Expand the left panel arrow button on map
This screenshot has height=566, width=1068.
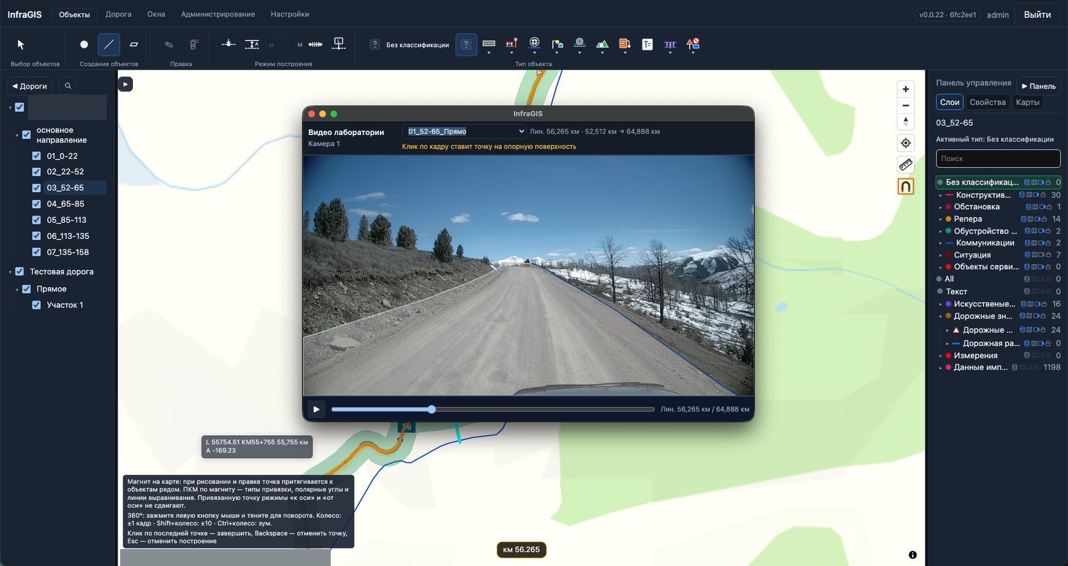click(x=125, y=84)
